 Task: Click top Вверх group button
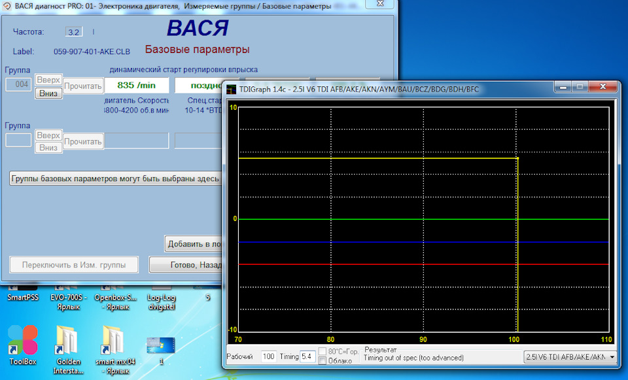[x=48, y=80]
